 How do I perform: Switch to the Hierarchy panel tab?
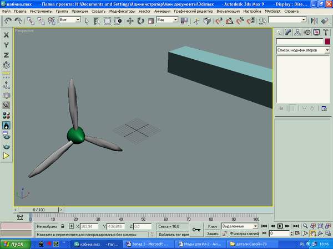(x=297, y=33)
